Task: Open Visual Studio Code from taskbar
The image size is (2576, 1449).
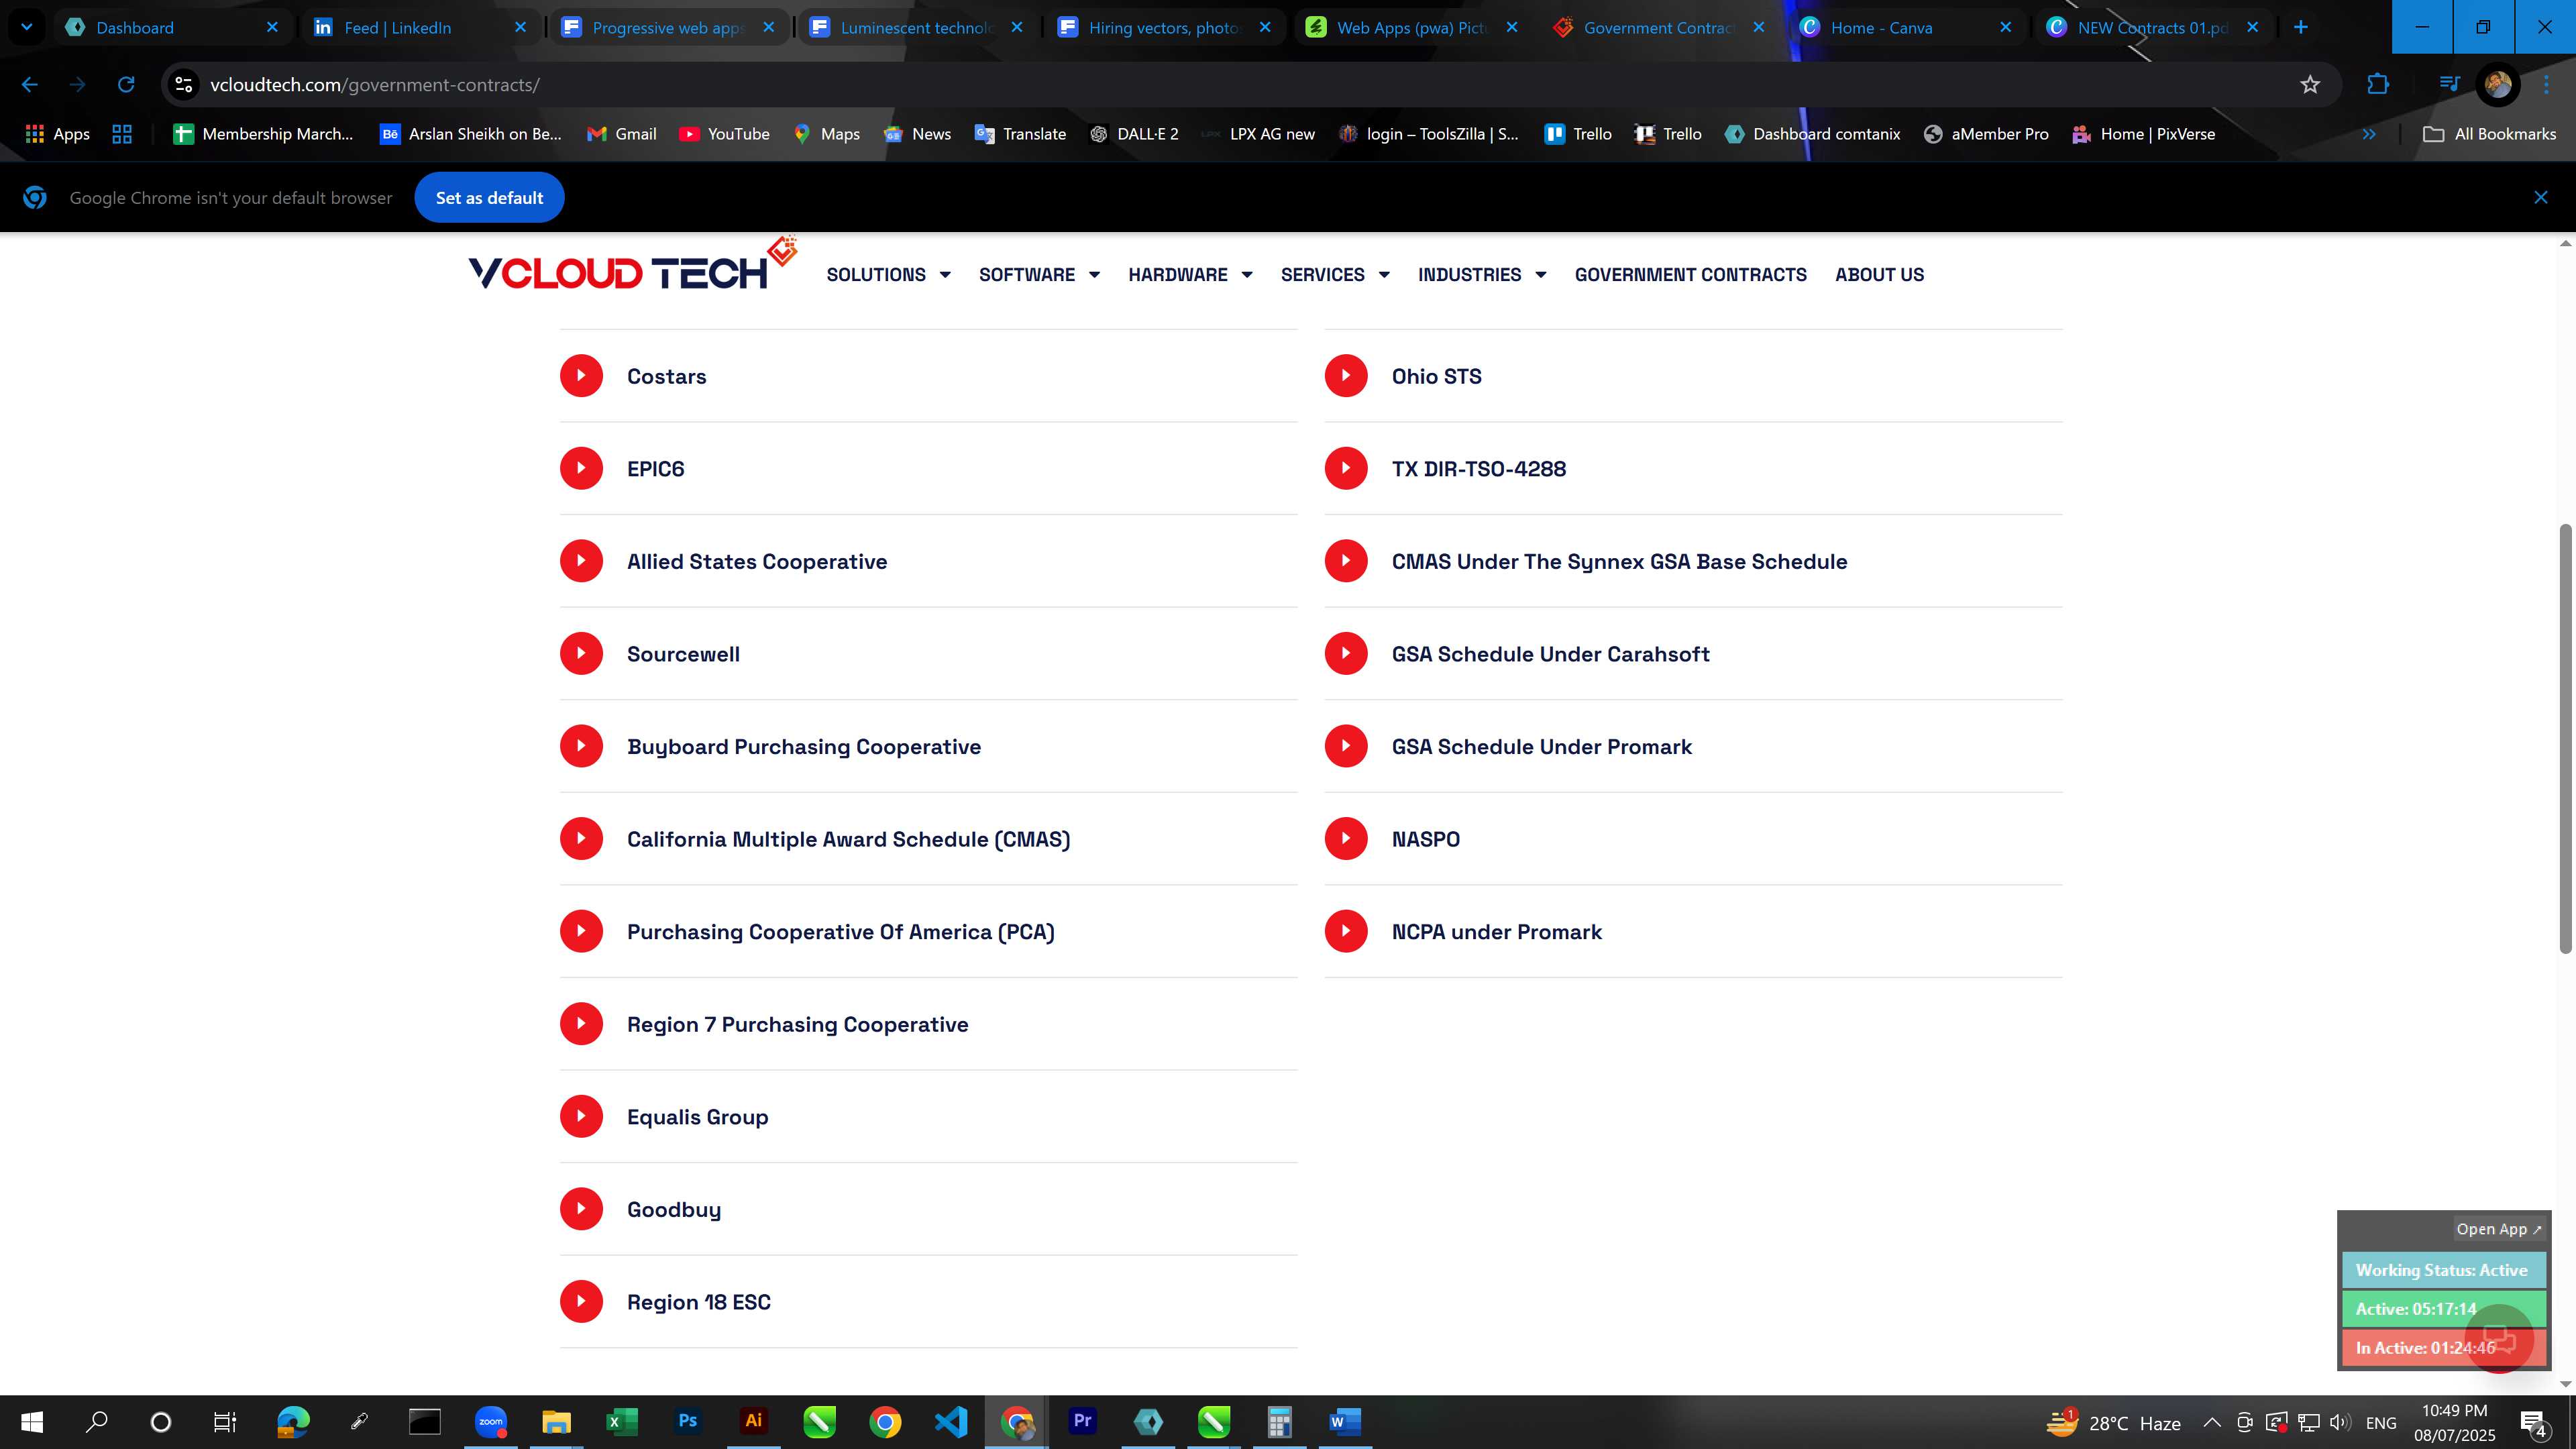Action: tap(951, 1422)
